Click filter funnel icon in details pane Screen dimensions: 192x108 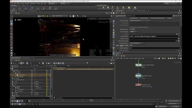click(x=87, y=63)
